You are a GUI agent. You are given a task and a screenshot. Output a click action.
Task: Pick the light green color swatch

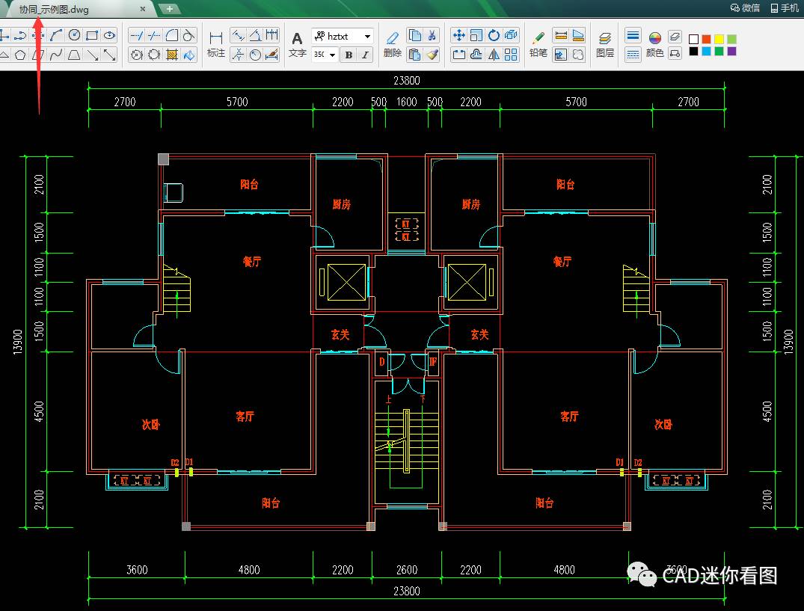tap(731, 39)
